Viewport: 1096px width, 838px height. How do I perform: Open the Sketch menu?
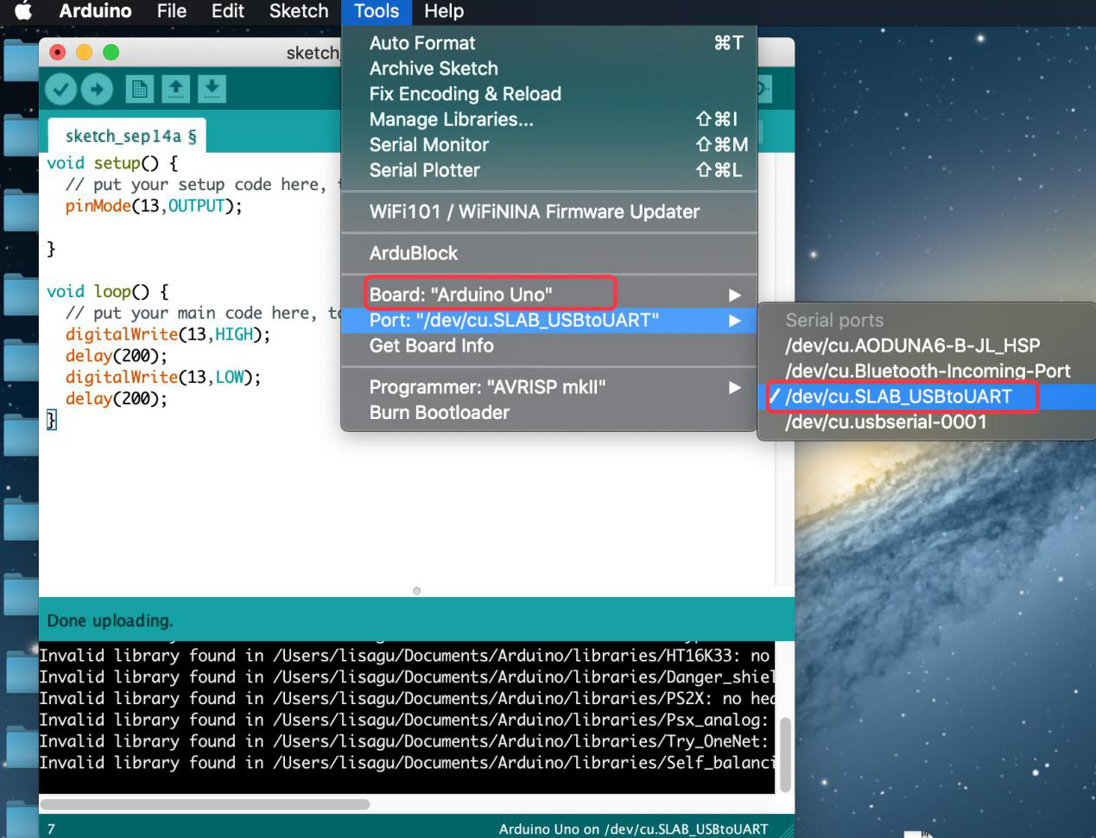coord(299,11)
